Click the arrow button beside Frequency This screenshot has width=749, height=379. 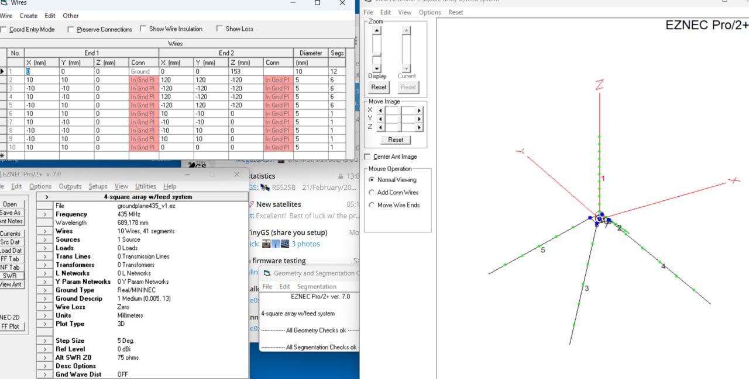click(44, 214)
